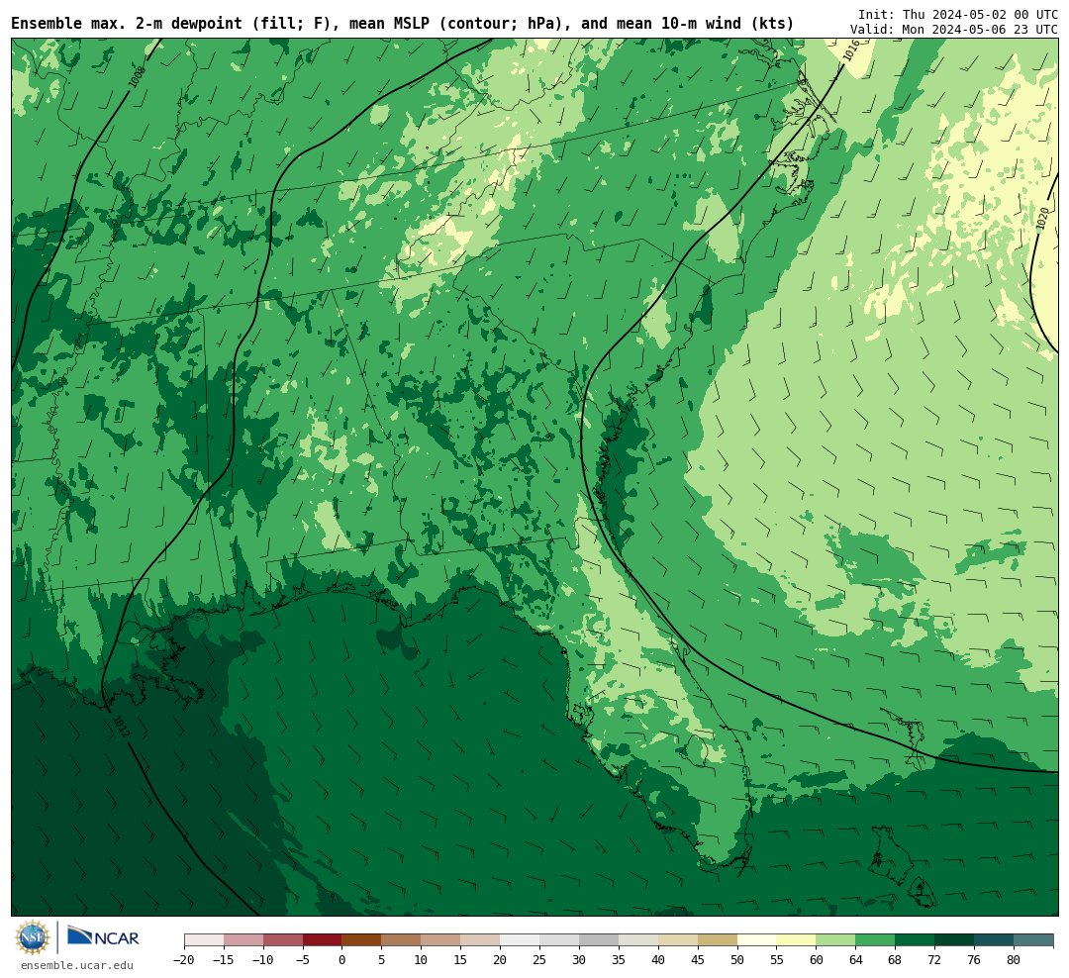1069x978 pixels.
Task: Pick the 5 to 10 light brown swatch
Action: pyautogui.click(x=402, y=940)
